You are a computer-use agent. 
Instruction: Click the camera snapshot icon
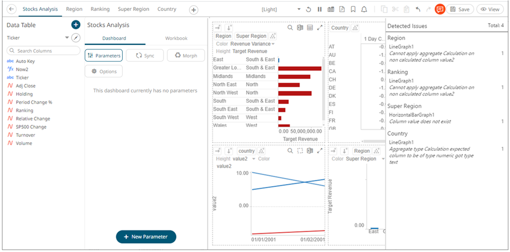pyautogui.click(x=331, y=9)
